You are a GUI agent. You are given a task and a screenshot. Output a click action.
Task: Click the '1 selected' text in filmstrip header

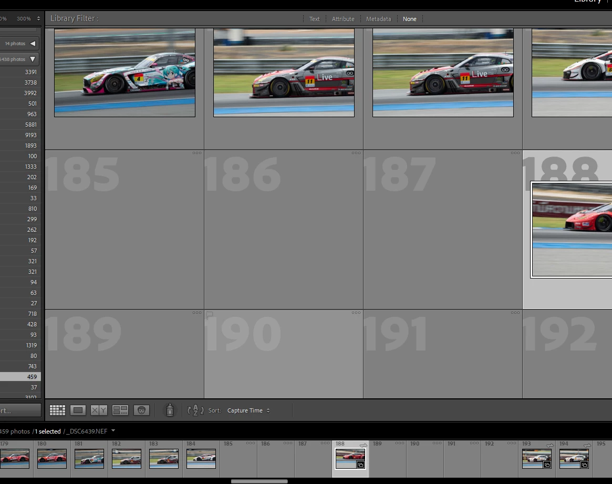[48, 431]
